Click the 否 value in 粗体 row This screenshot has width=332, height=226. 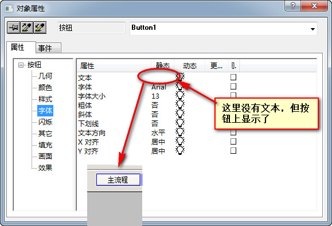[x=155, y=105]
